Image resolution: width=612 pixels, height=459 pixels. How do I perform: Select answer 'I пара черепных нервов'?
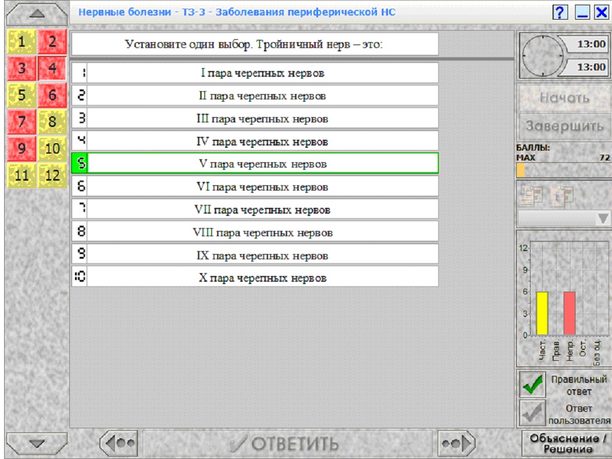coord(255,73)
